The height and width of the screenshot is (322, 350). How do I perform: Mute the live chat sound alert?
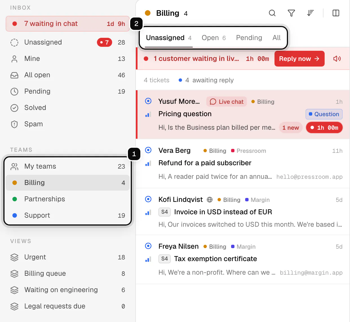pos(337,59)
